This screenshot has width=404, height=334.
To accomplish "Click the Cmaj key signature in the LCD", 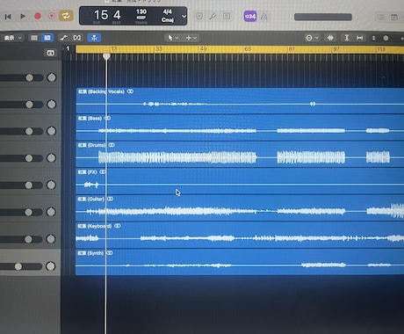I will [168, 20].
